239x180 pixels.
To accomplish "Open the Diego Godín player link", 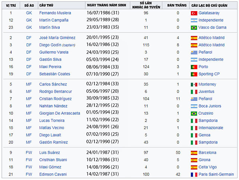I will [x=50, y=45].
